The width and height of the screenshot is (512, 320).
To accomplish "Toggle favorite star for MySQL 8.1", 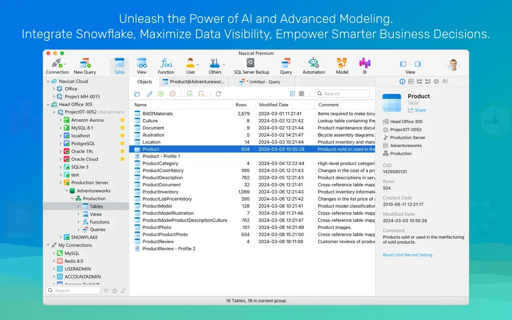I will point(122,128).
